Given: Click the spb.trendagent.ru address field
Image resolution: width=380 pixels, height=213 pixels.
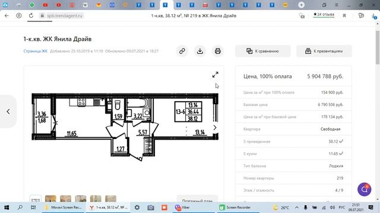Looking at the screenshot, I should coord(65,16).
